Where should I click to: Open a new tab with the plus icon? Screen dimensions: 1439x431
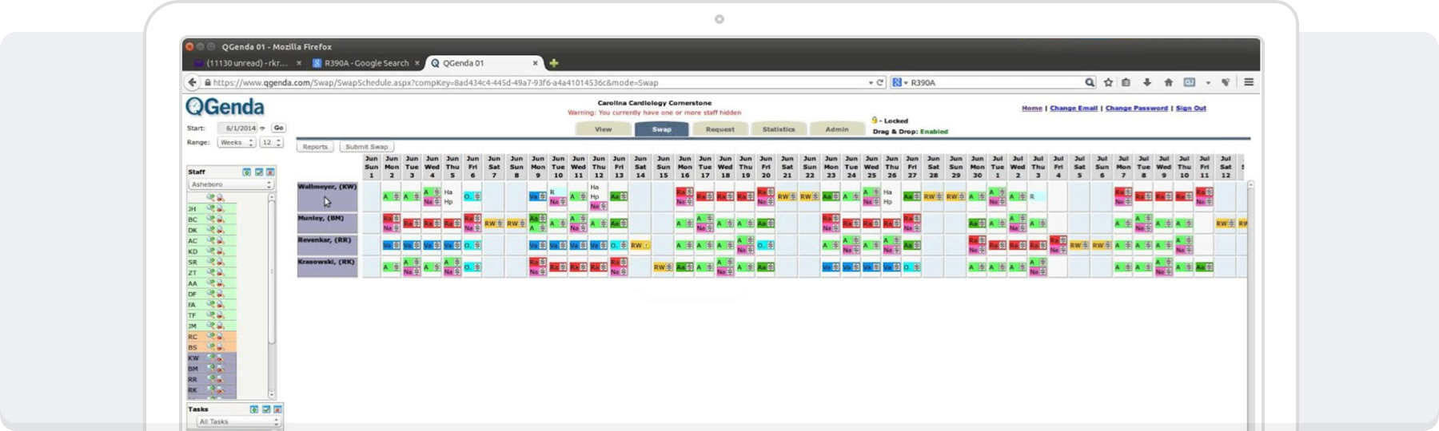point(553,63)
